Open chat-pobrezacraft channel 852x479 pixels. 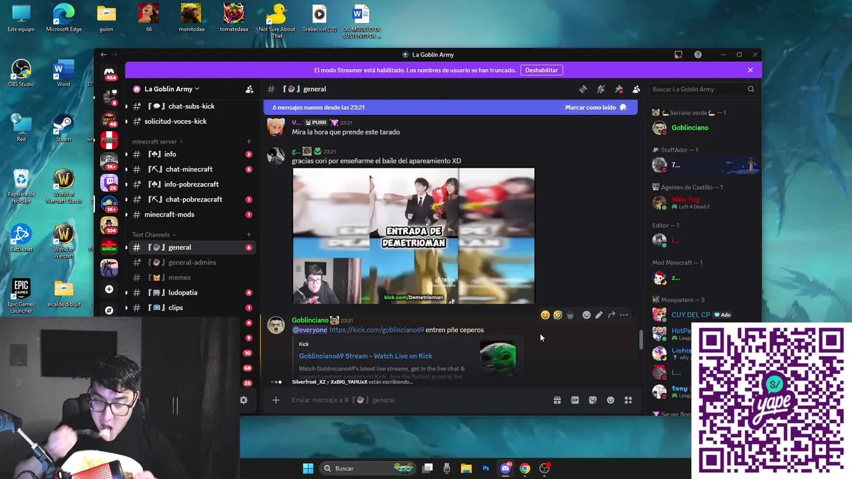point(192,200)
